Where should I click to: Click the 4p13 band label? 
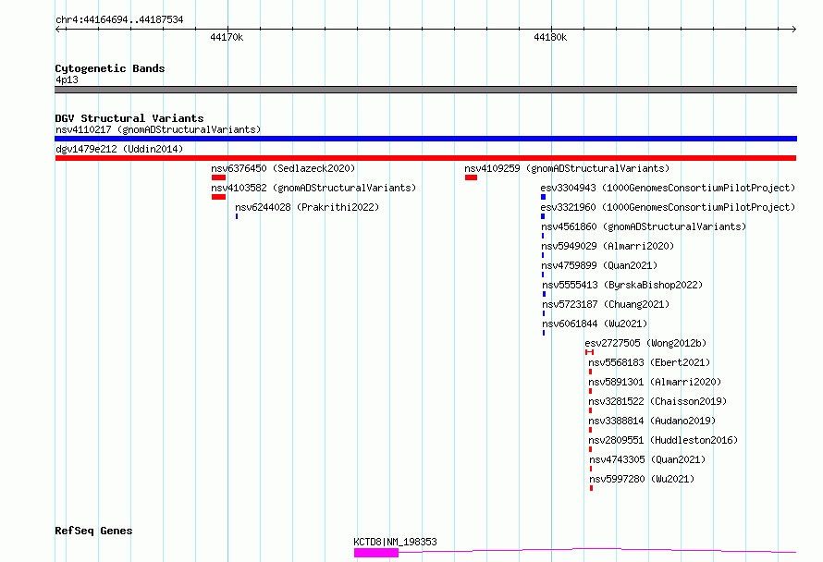pyautogui.click(x=67, y=79)
